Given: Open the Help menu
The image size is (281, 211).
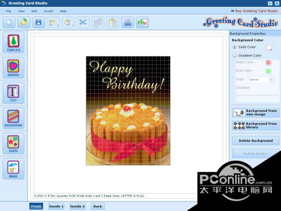Looking at the screenshot, I should [63, 11].
